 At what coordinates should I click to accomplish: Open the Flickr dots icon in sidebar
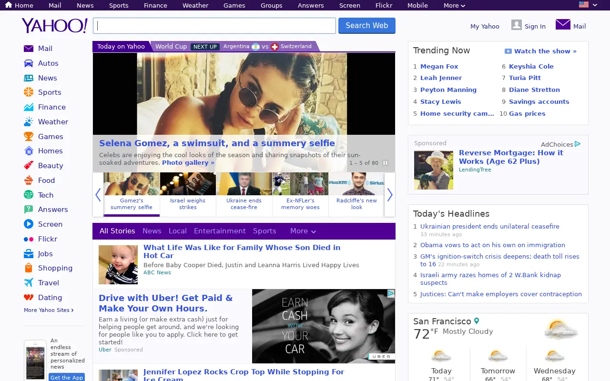coord(29,239)
